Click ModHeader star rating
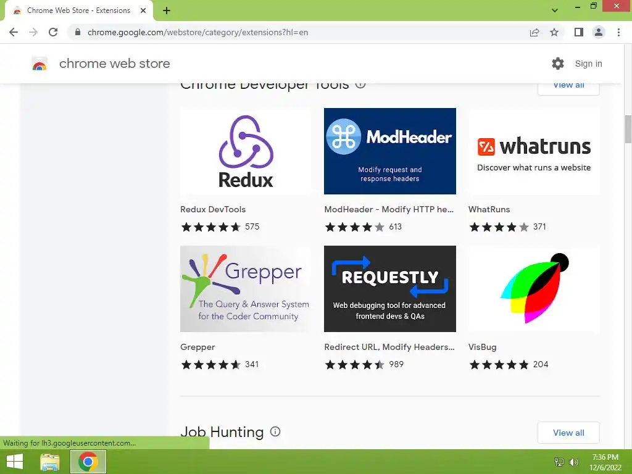632x474 pixels. point(355,227)
